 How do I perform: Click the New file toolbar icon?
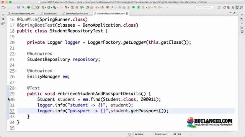click(3, 7)
